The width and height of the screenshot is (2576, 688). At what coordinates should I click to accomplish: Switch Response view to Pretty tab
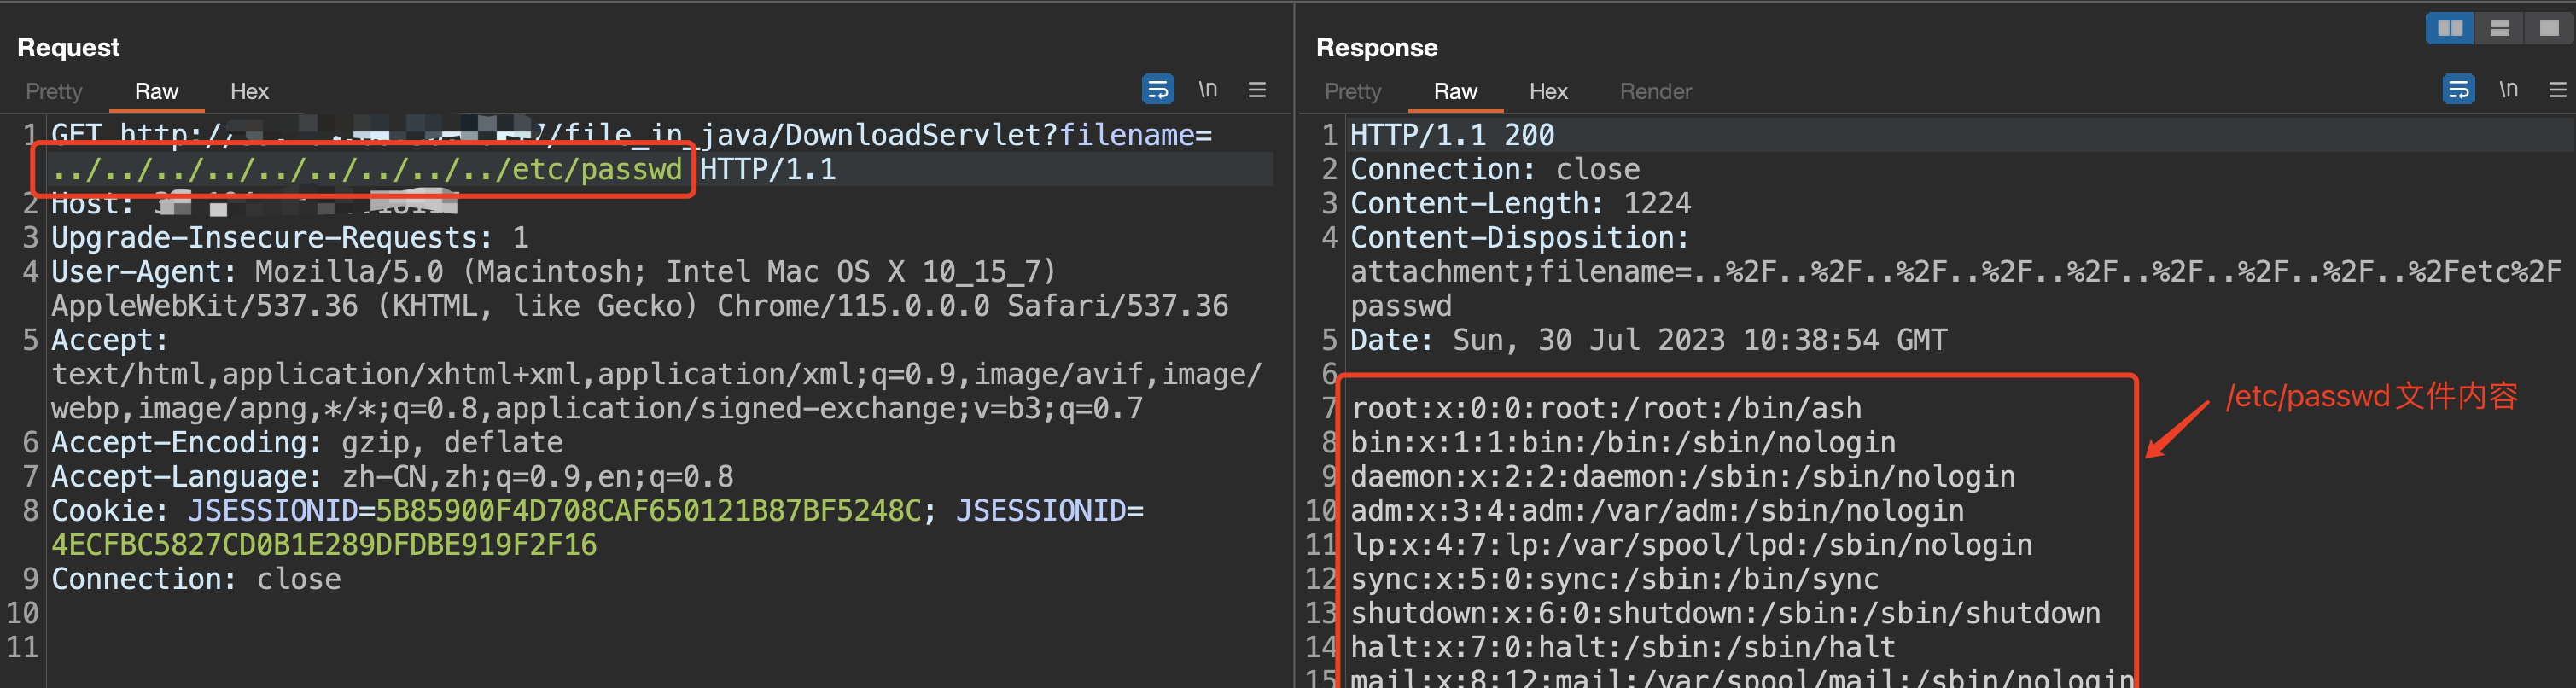[1352, 91]
